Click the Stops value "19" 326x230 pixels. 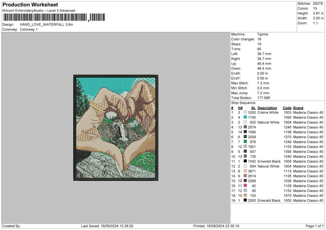point(259,44)
